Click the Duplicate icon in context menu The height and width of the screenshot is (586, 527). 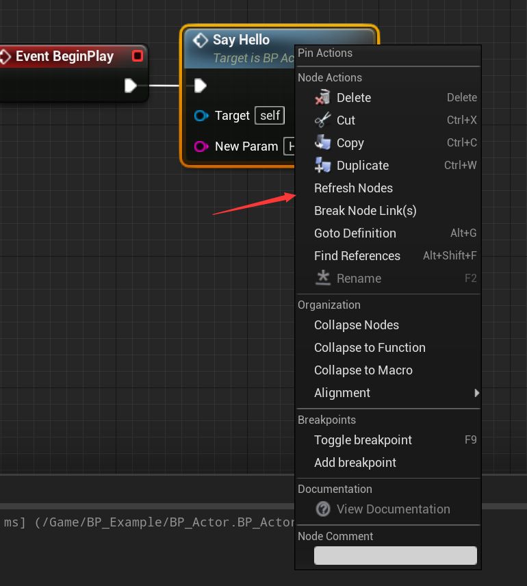[x=322, y=166]
